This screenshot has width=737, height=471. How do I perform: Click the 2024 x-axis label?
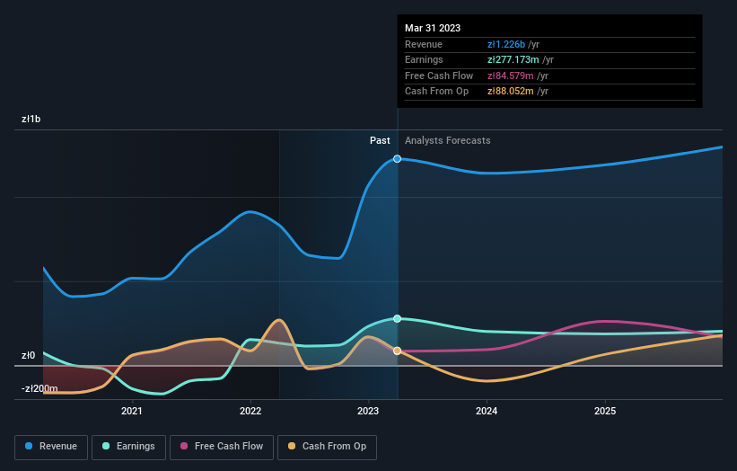coord(487,412)
